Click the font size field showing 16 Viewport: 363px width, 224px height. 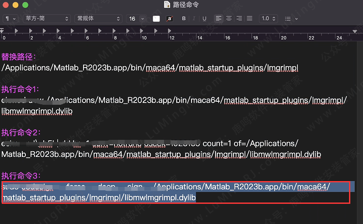click(x=133, y=18)
